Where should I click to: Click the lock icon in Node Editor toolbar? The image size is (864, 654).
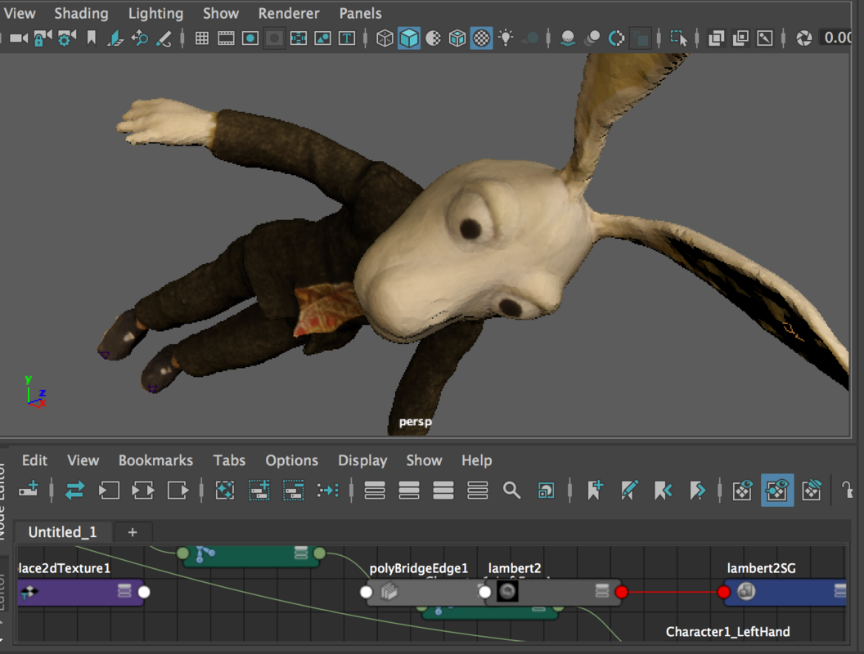coord(848,490)
